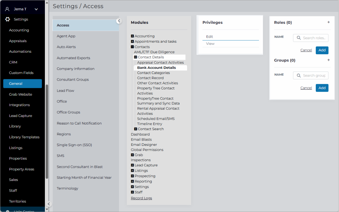
Task: Click the Record Logs link
Action: (141, 198)
